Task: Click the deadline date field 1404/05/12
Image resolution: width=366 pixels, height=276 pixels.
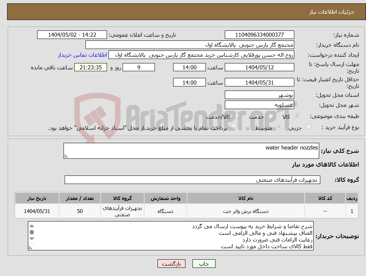Action: pos(259,67)
